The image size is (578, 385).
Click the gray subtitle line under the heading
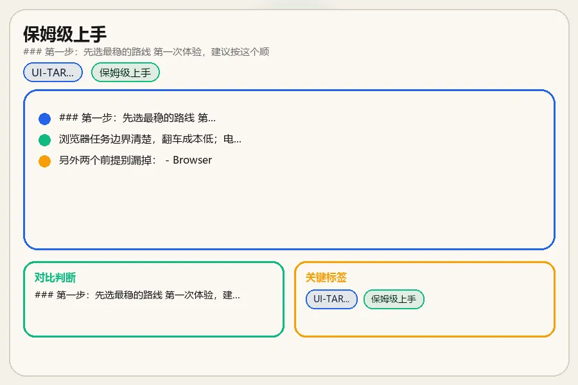[146, 51]
